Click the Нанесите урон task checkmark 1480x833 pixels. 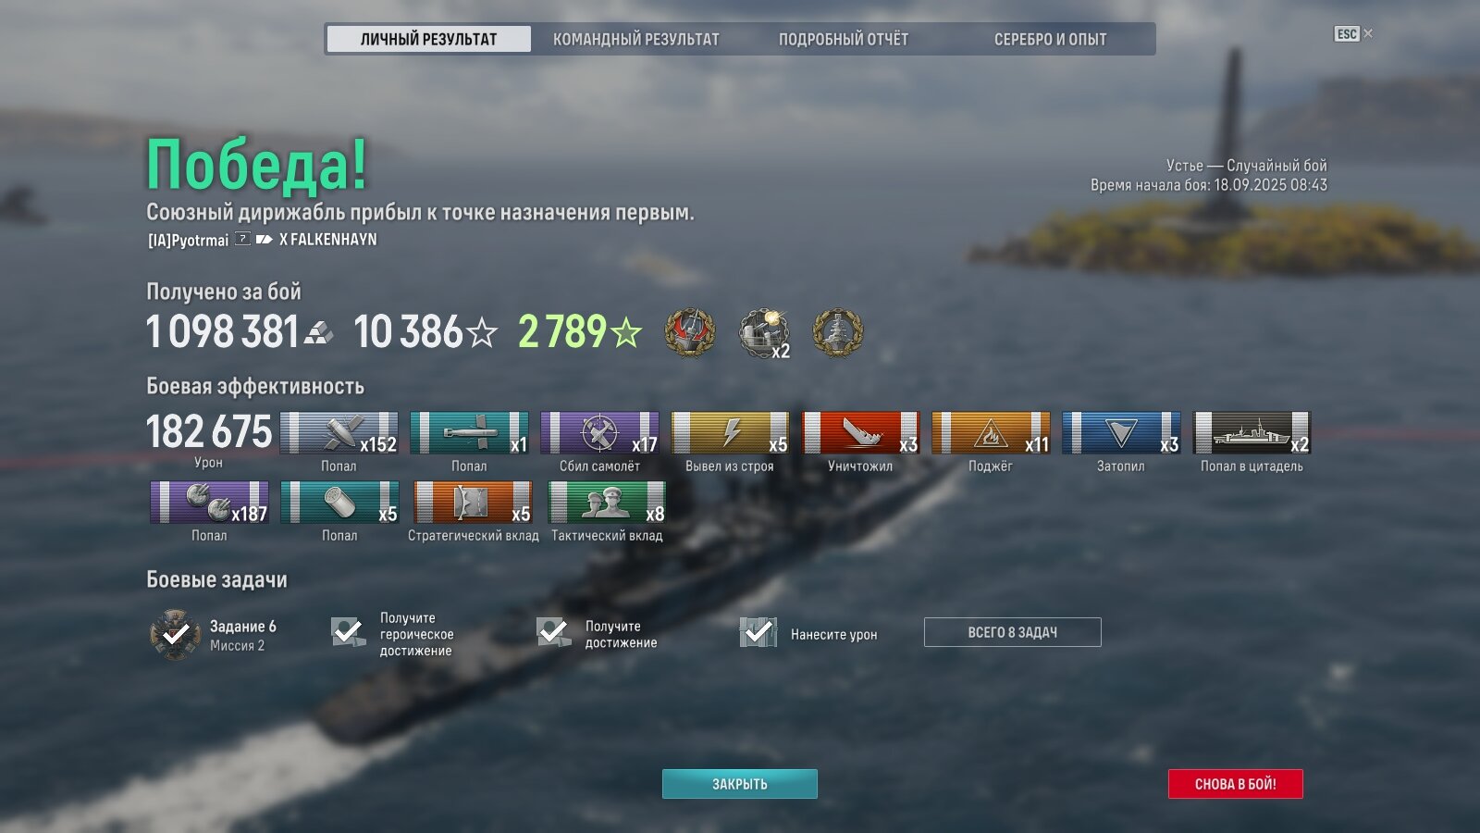(758, 632)
